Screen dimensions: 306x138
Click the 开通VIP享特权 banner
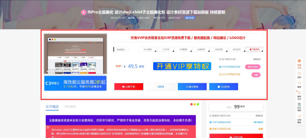pyautogui.click(x=182, y=66)
